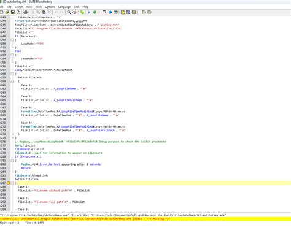291x236 pixels.
Task: Click the magnifier over window toolbar icon
Action: [x=104, y=12]
